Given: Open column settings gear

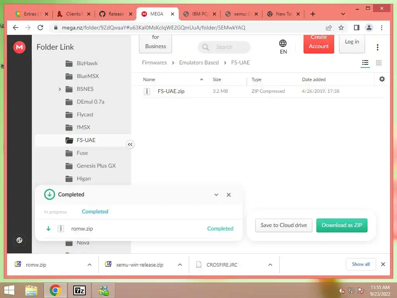Looking at the screenshot, I should 382,79.
